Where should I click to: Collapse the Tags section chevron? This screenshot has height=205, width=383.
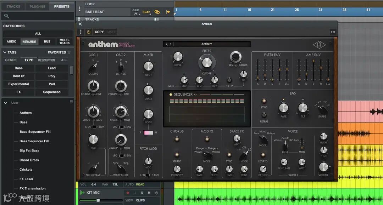point(5,52)
